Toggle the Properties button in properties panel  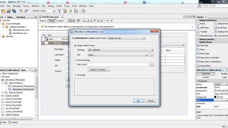pyautogui.click(x=206, y=74)
